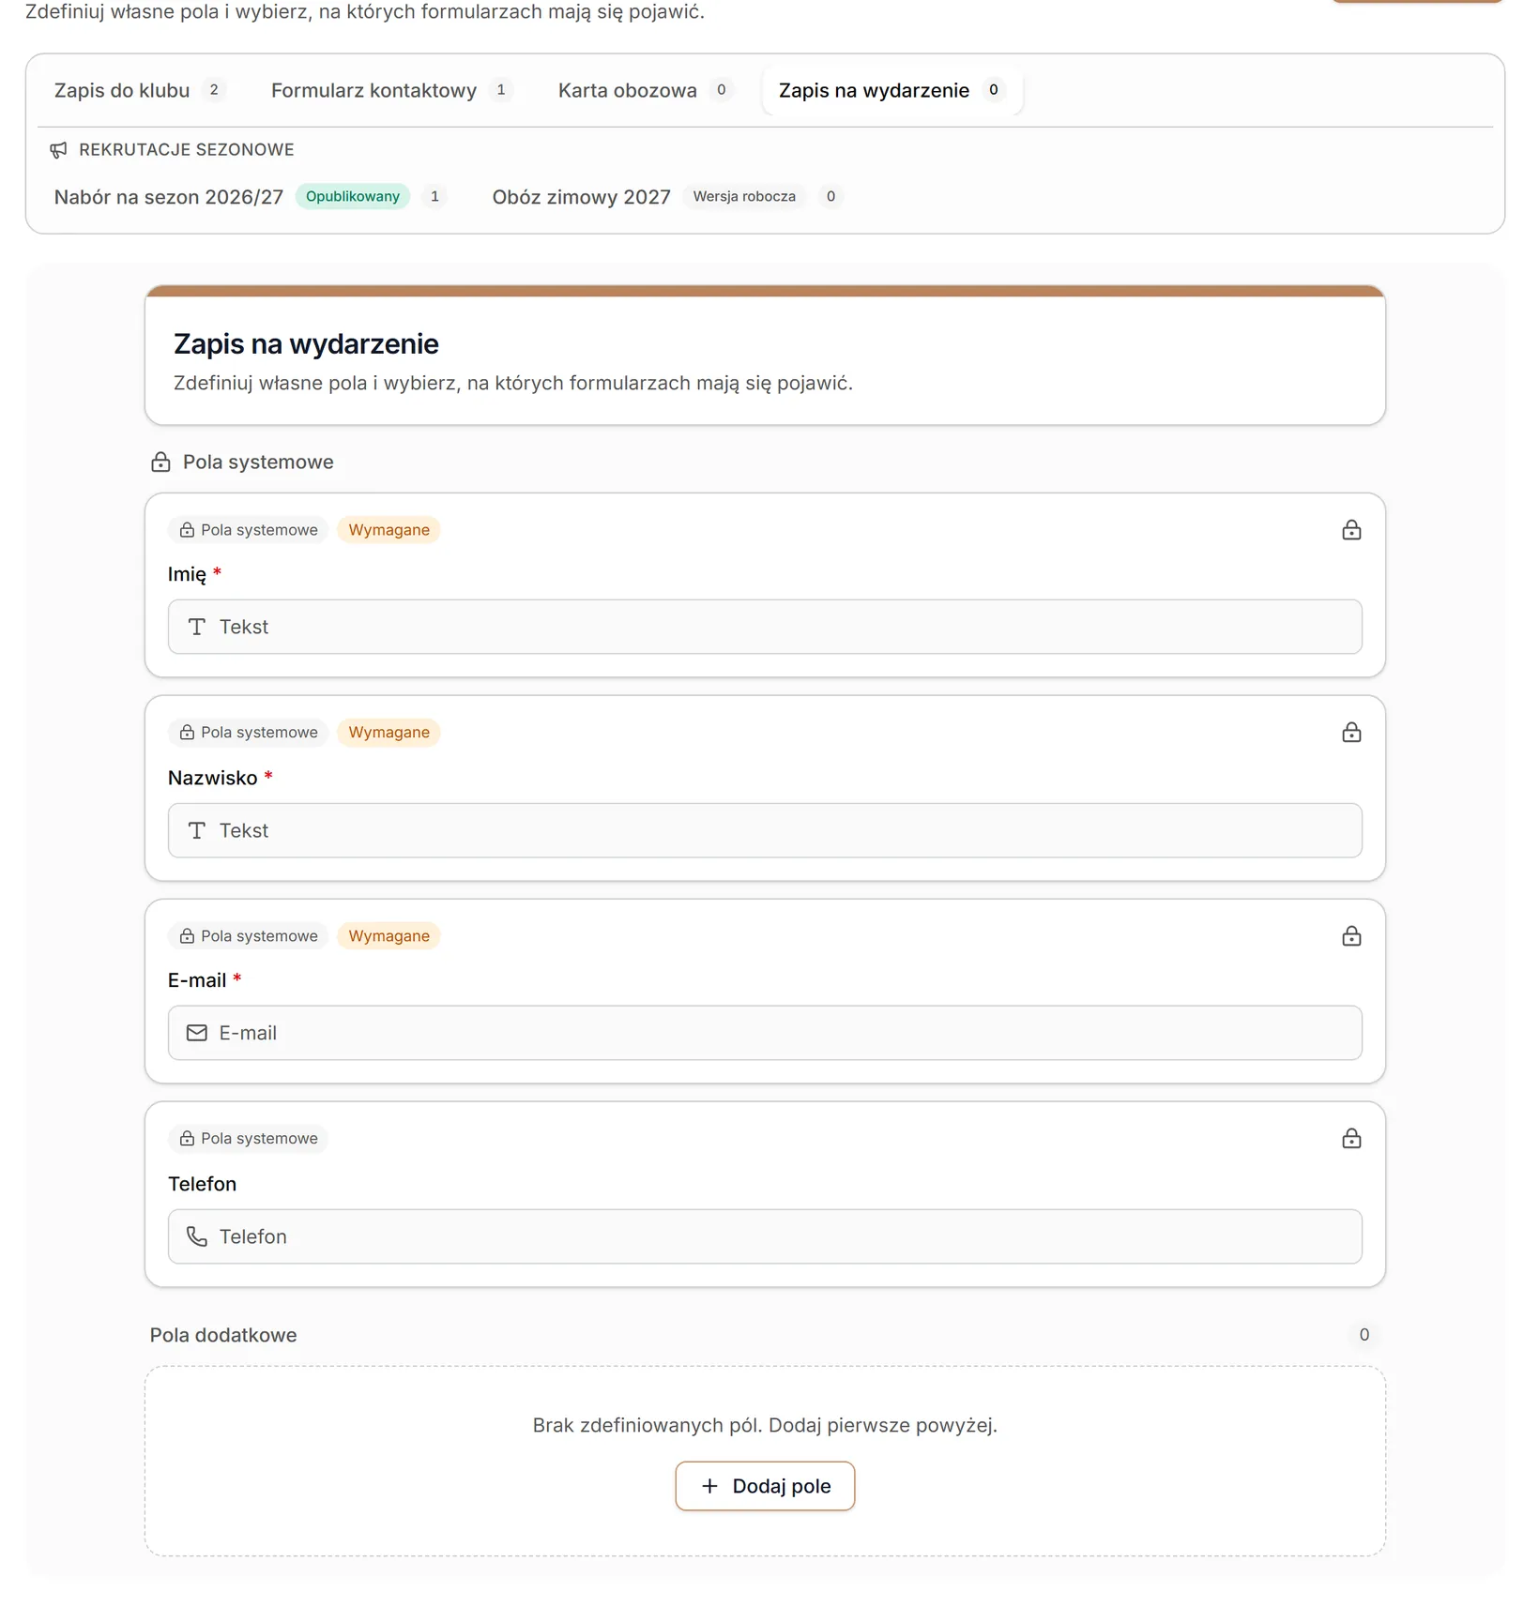This screenshot has height=1622, width=1539.
Task: Click the text type icon in the Imię input
Action: 197,627
